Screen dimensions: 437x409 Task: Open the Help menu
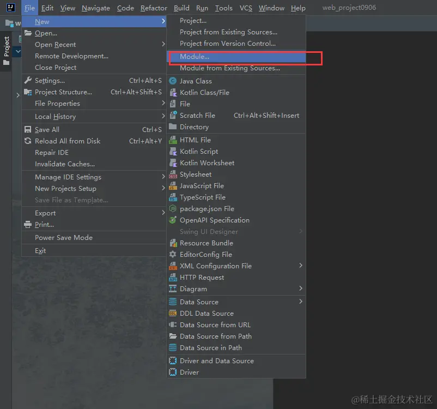pos(298,8)
